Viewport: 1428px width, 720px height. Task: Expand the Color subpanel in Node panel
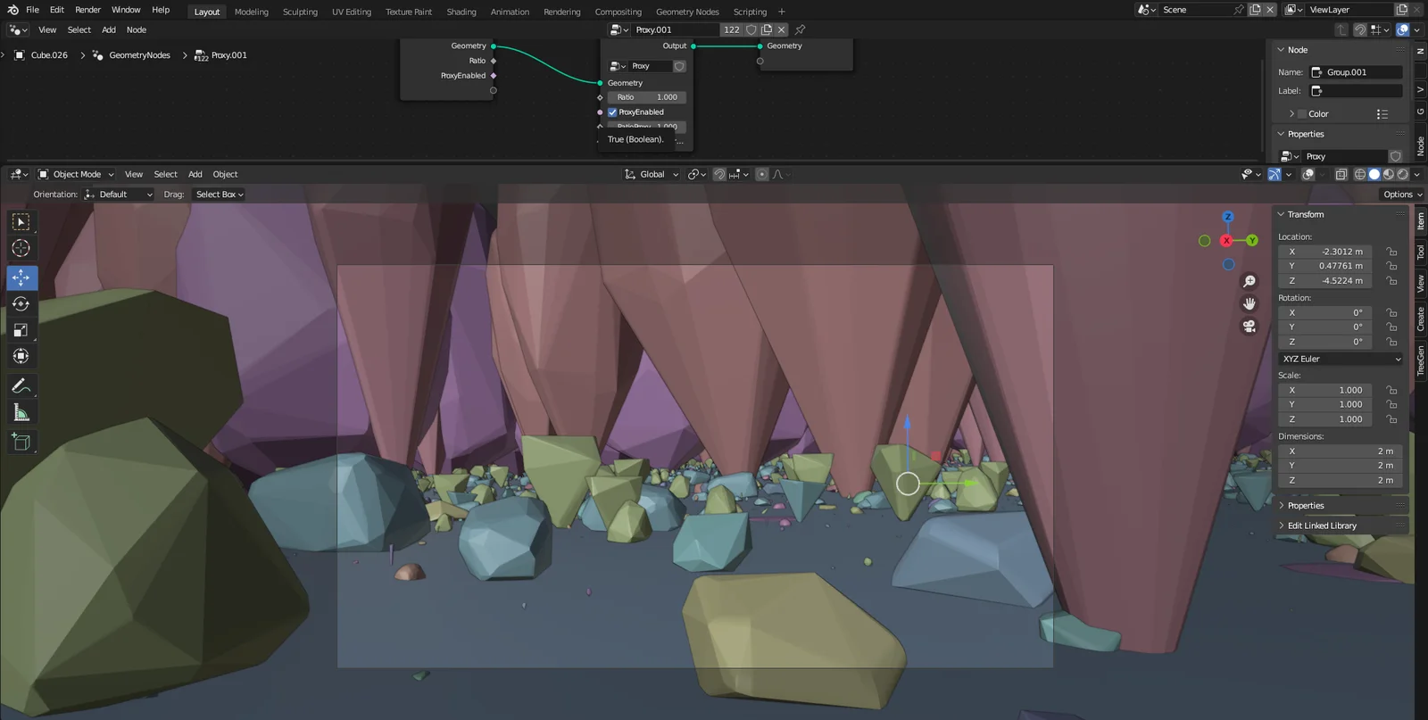[x=1291, y=114]
